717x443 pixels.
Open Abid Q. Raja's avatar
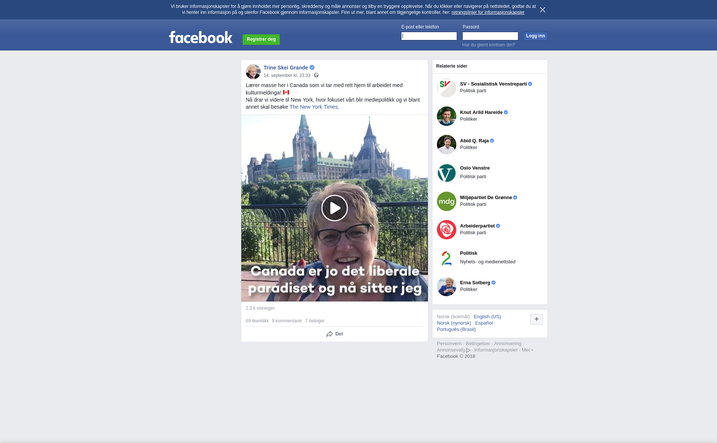tap(447, 145)
